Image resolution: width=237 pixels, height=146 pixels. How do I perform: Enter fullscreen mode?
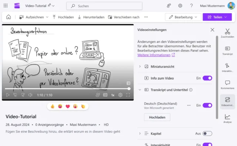click(x=128, y=95)
